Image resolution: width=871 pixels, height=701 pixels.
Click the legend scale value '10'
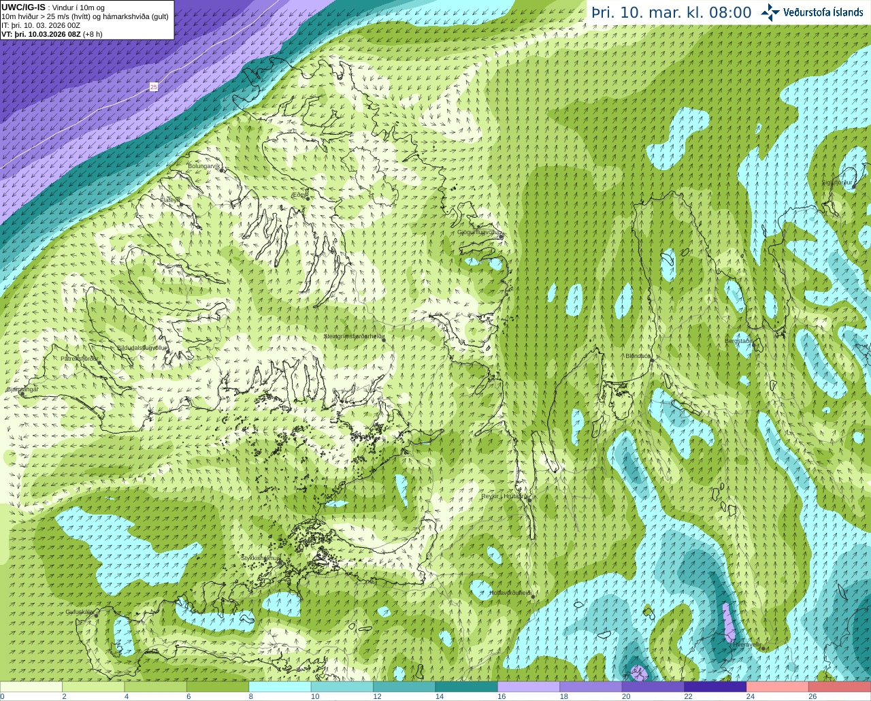click(x=315, y=697)
